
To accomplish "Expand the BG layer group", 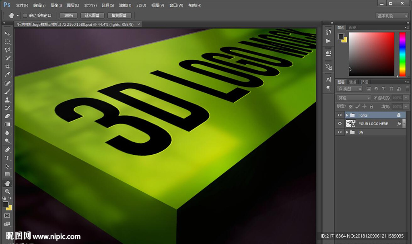I will coord(347,132).
